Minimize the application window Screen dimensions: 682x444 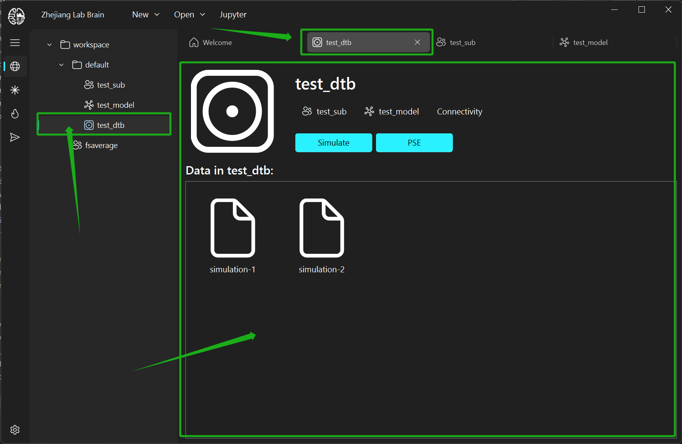[x=614, y=9]
